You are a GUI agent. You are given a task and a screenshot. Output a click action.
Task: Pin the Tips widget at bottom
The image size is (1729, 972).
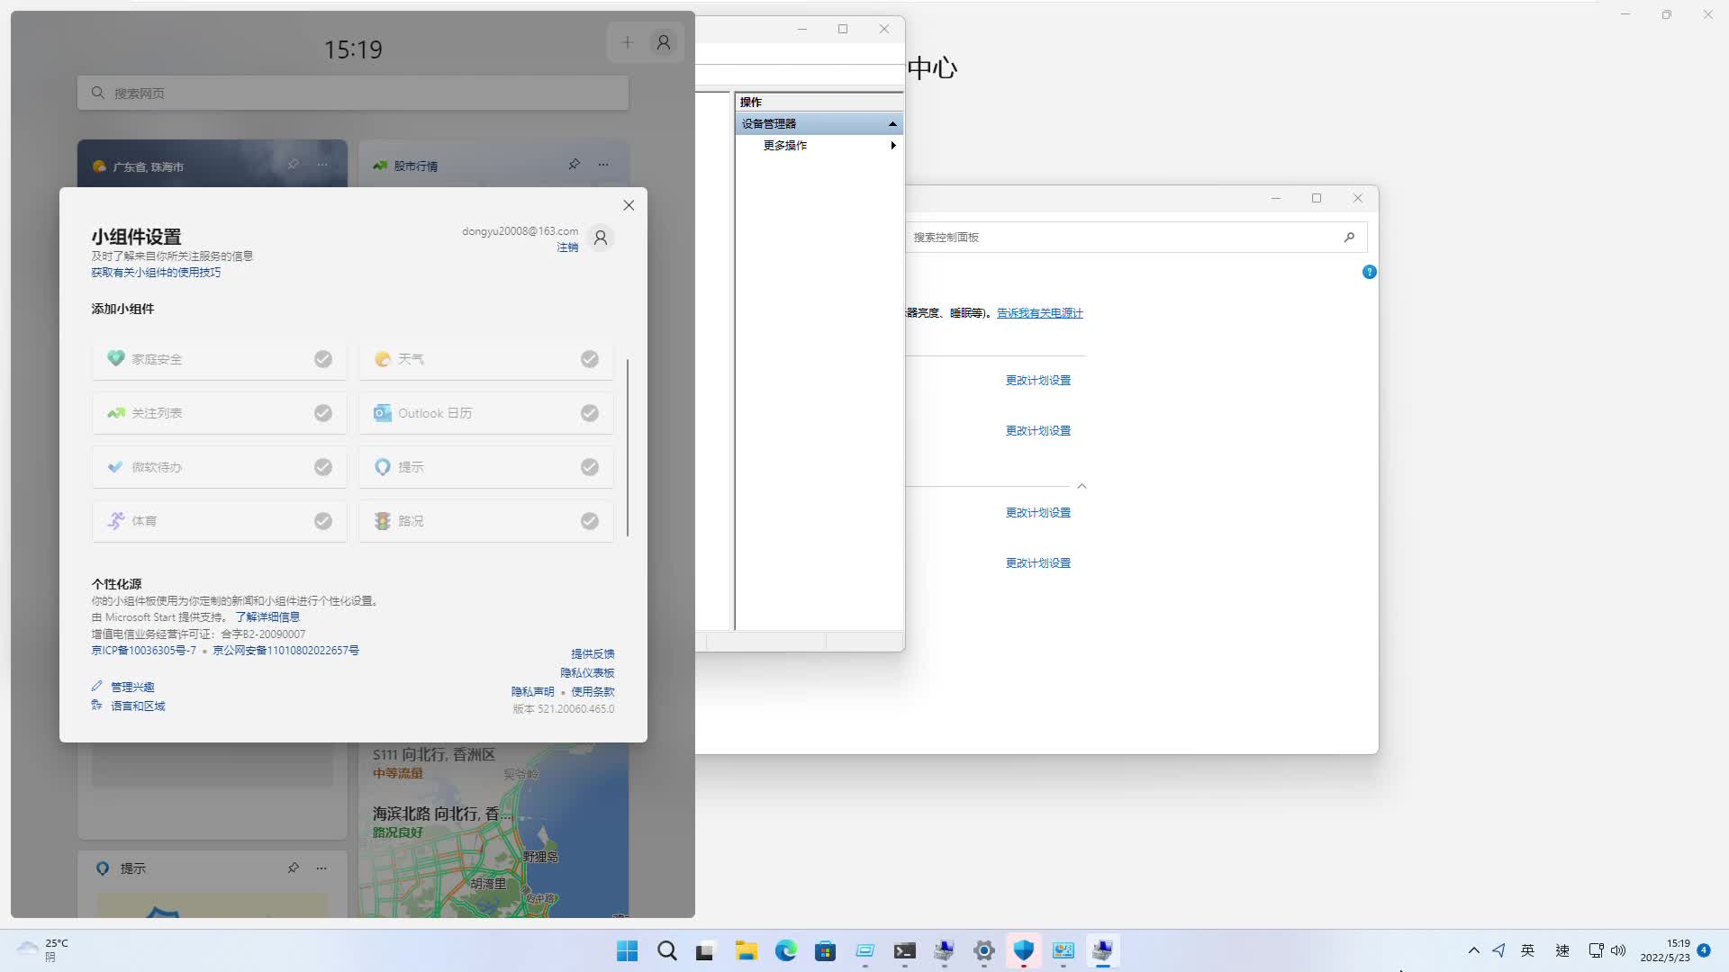coord(293,868)
